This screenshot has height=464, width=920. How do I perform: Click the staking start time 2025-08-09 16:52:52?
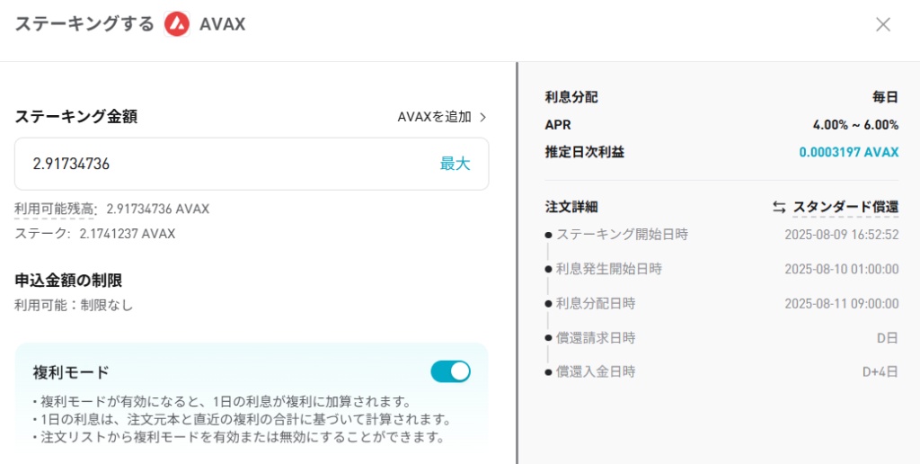tap(842, 235)
